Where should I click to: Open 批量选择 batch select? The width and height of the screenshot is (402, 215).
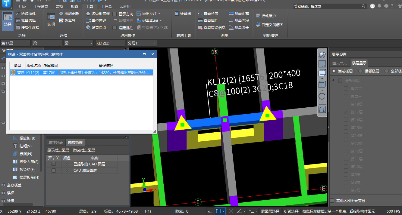[26, 21]
